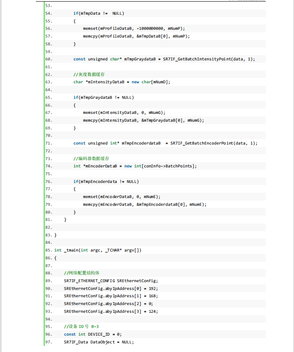
Task: Click the line 'char *mIntensityDataB = new char[mNumD];'
Action: pyautogui.click(x=122, y=82)
